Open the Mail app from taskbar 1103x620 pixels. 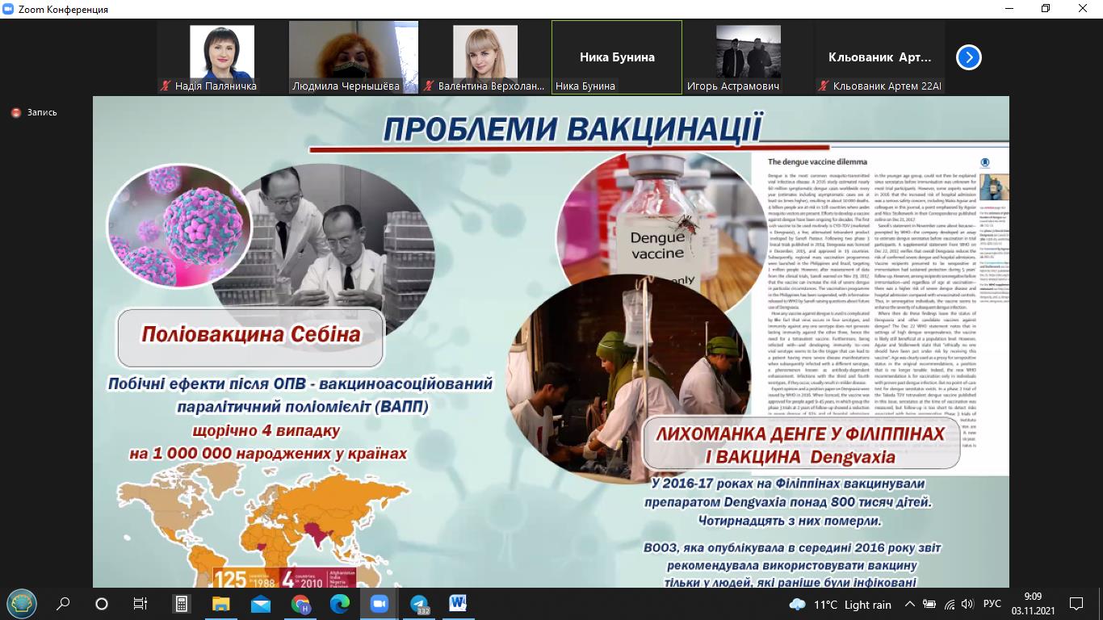tap(260, 604)
